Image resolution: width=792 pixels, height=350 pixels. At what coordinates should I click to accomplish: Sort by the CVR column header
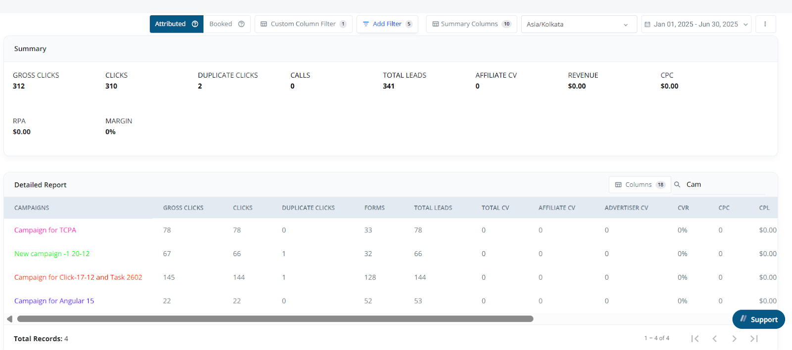pos(683,208)
